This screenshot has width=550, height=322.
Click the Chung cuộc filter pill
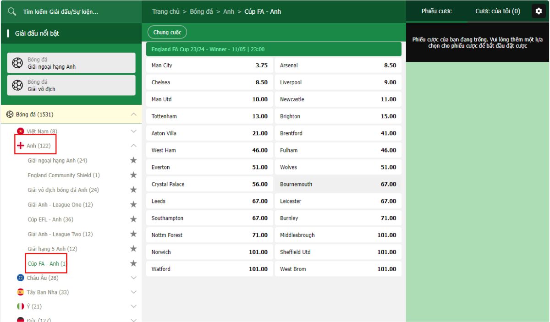(167, 33)
